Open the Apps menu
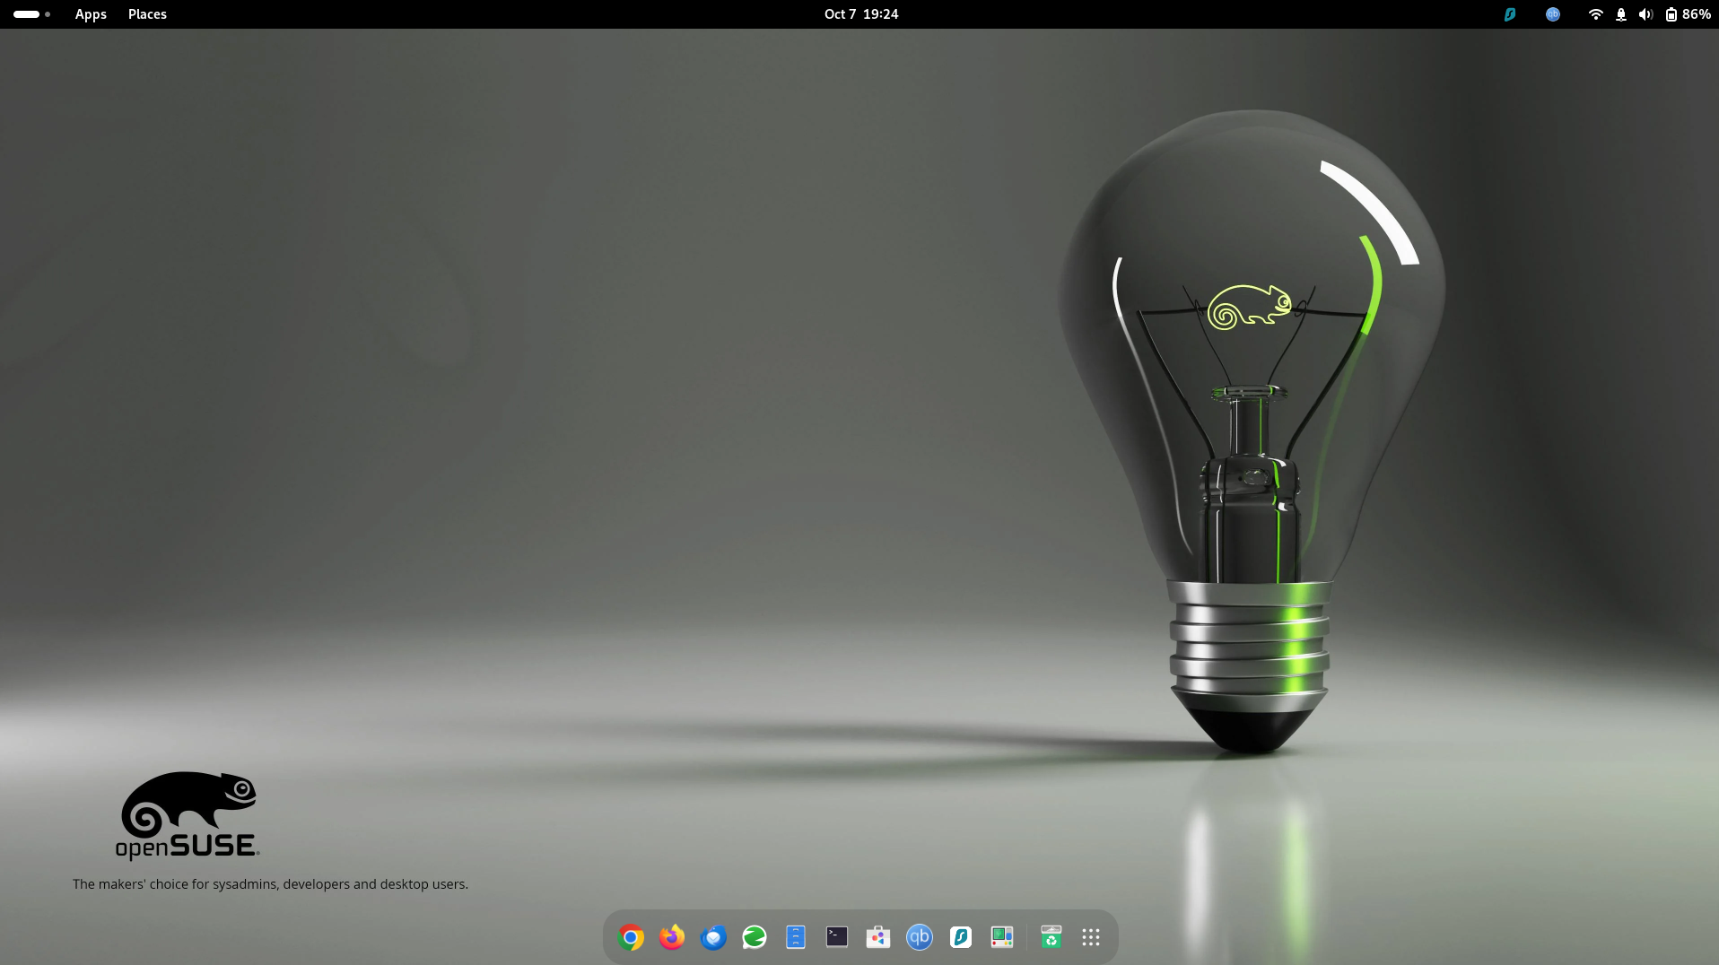The width and height of the screenshot is (1719, 965). (x=91, y=14)
